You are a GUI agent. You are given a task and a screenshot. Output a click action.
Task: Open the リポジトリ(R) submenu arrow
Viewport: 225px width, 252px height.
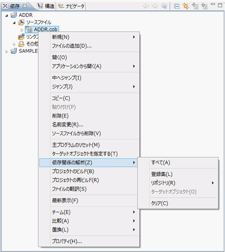click(213, 183)
